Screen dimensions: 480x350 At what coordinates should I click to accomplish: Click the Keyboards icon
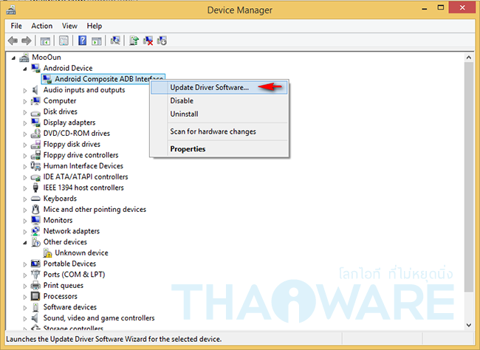(35, 199)
